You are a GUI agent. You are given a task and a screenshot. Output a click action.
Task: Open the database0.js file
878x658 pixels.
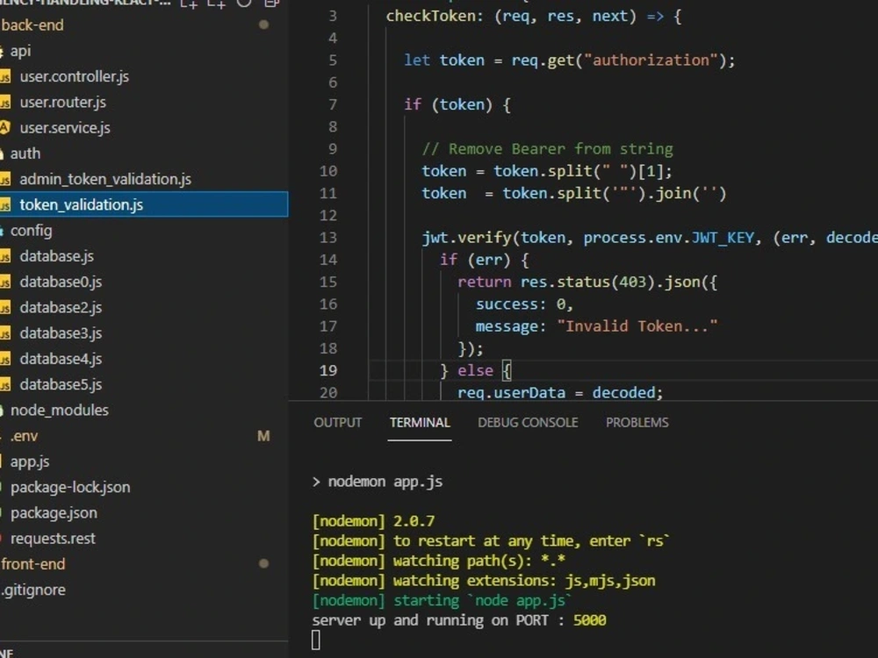click(61, 282)
